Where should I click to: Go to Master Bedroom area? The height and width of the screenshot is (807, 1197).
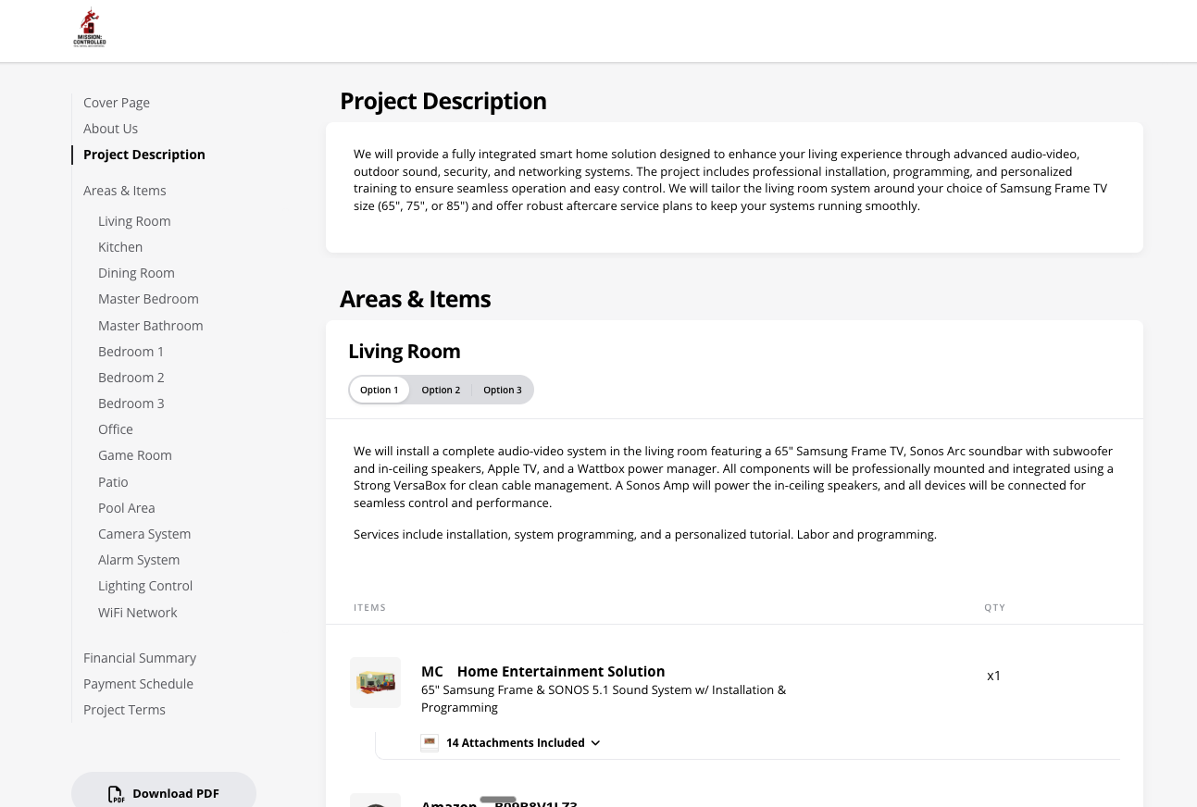coord(148,299)
